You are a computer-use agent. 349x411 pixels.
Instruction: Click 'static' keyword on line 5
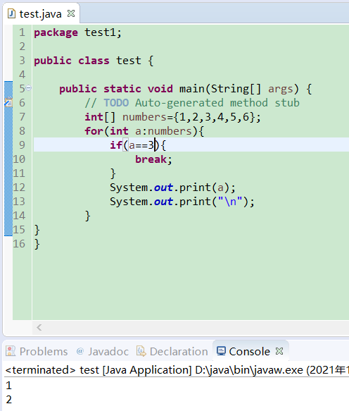(122, 89)
